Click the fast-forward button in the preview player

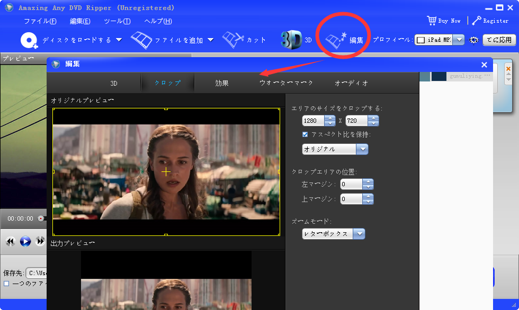pos(40,242)
